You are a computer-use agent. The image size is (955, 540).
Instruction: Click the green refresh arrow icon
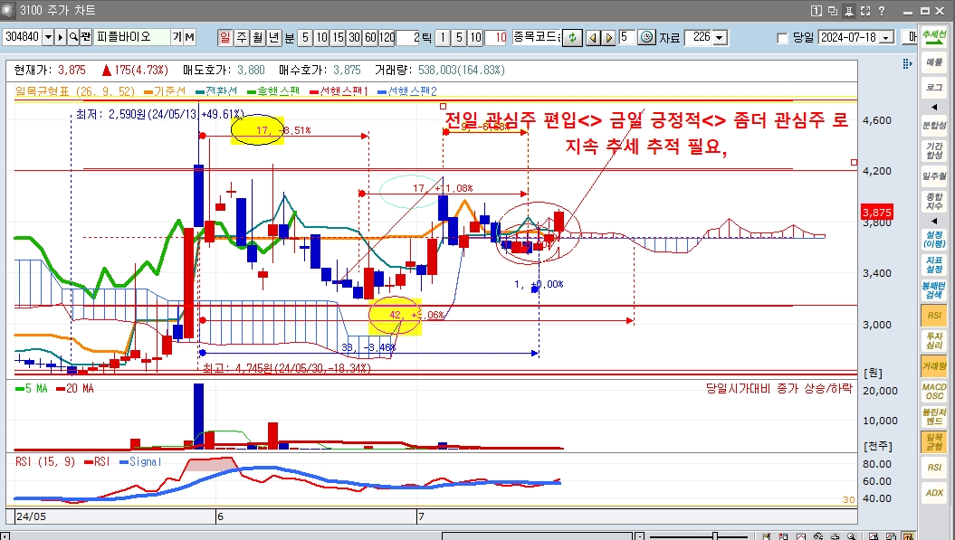tap(572, 37)
